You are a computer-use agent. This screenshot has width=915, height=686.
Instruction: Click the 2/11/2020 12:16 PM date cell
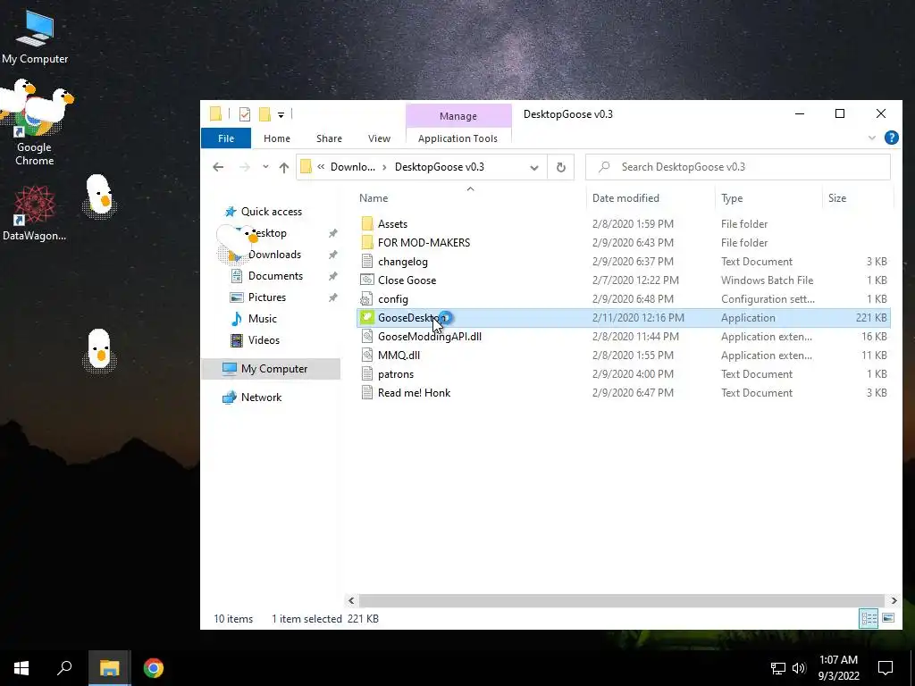pyautogui.click(x=638, y=318)
